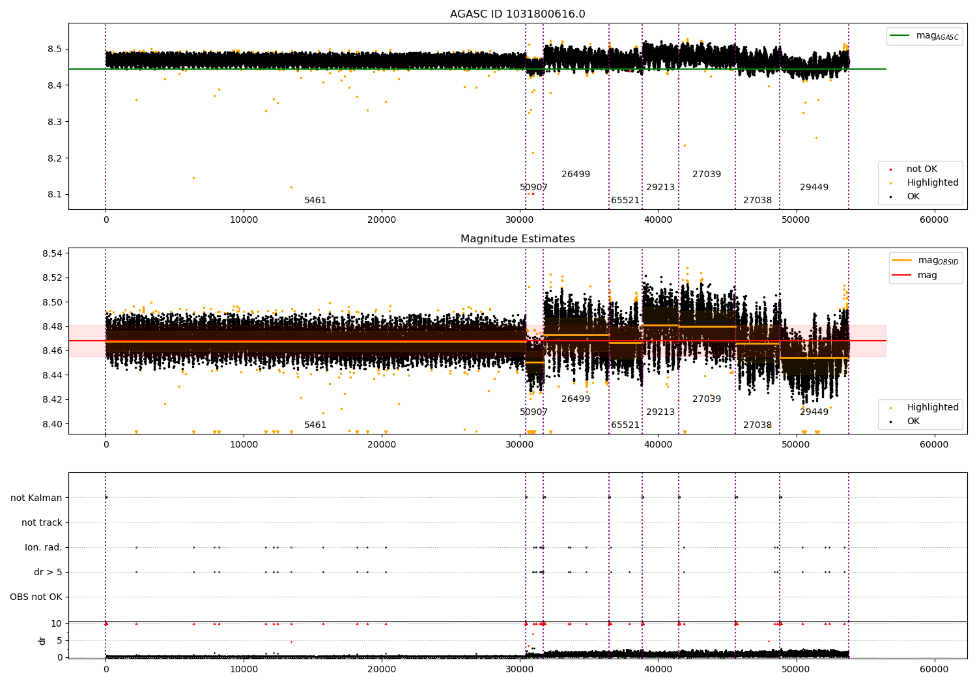Click obsid label 50907 in AGASC ID plot
Image resolution: width=977 pixels, height=684 pixels.
[533, 188]
